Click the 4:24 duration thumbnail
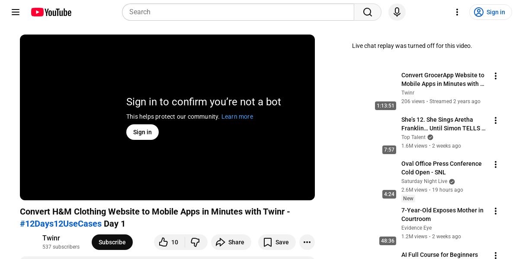 (389, 194)
